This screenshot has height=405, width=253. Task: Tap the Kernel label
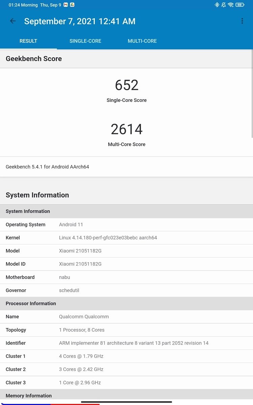tap(13, 238)
